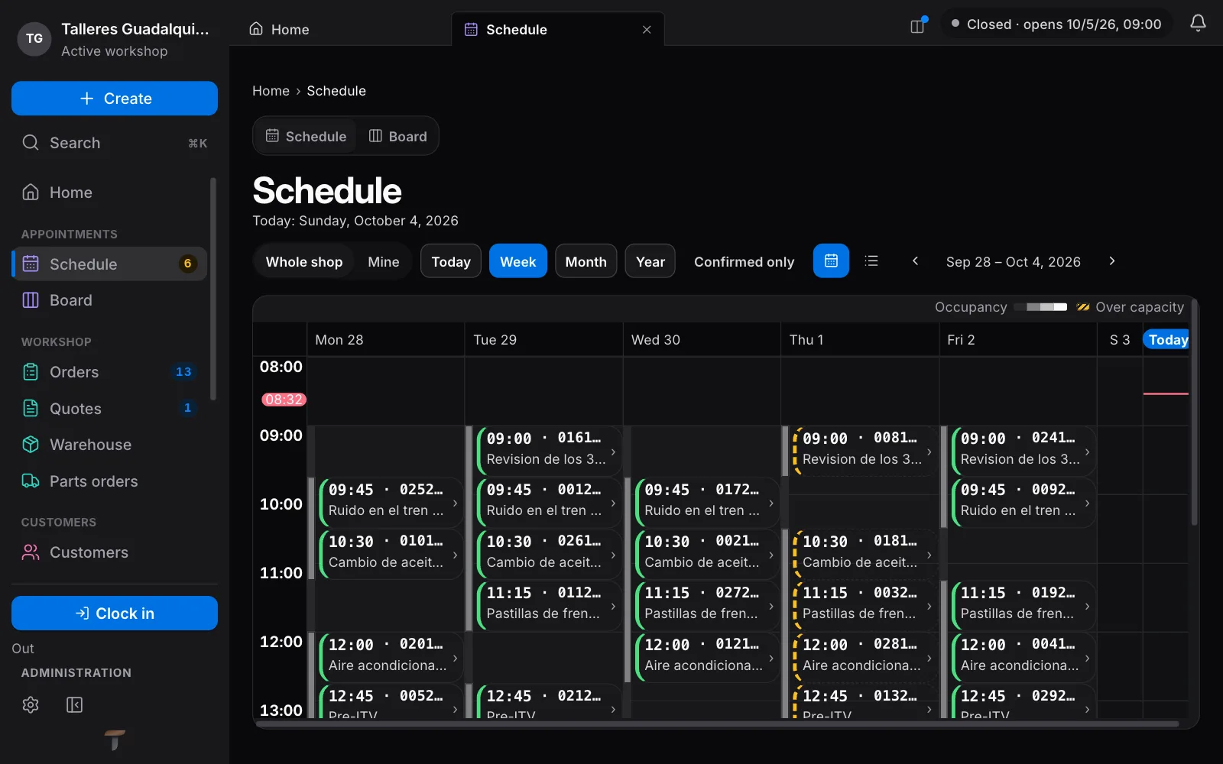The height and width of the screenshot is (764, 1223).
Task: Toggle the split panel icon in top bar
Action: click(x=918, y=26)
